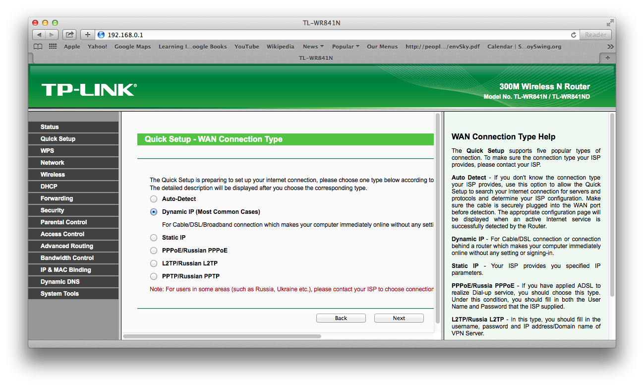Open the WPS menu item
644x387 pixels.
[73, 151]
